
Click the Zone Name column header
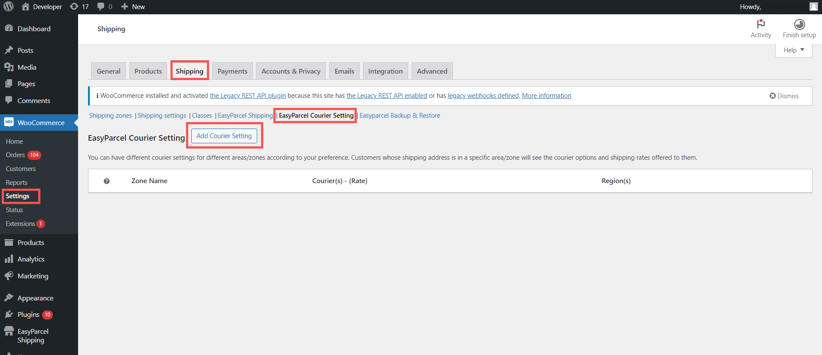point(149,181)
